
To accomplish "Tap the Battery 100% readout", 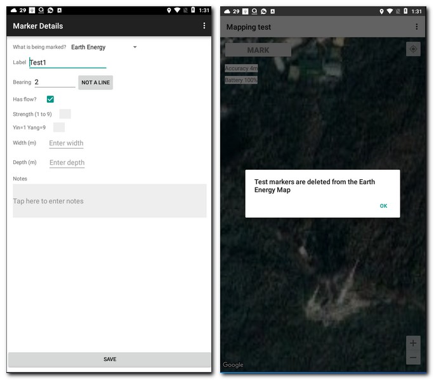I will (x=241, y=80).
